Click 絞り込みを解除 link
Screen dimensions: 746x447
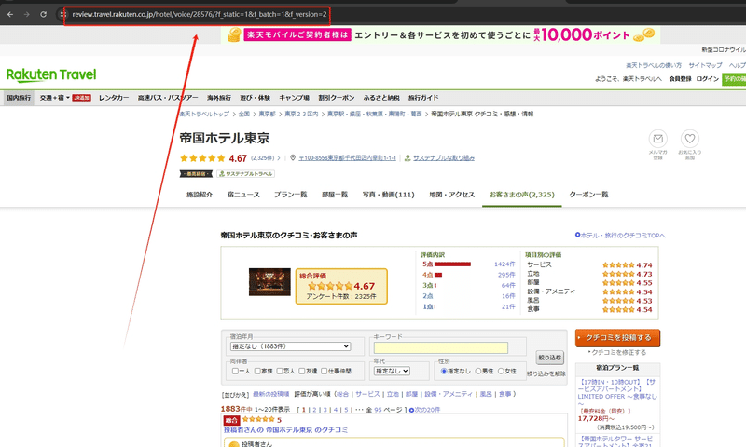tap(546, 373)
